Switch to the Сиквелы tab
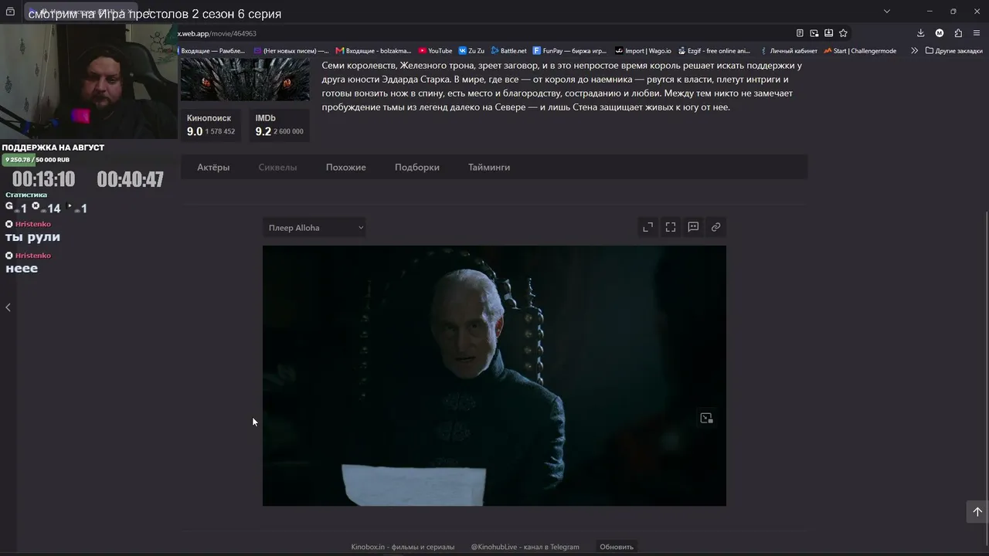 point(277,168)
